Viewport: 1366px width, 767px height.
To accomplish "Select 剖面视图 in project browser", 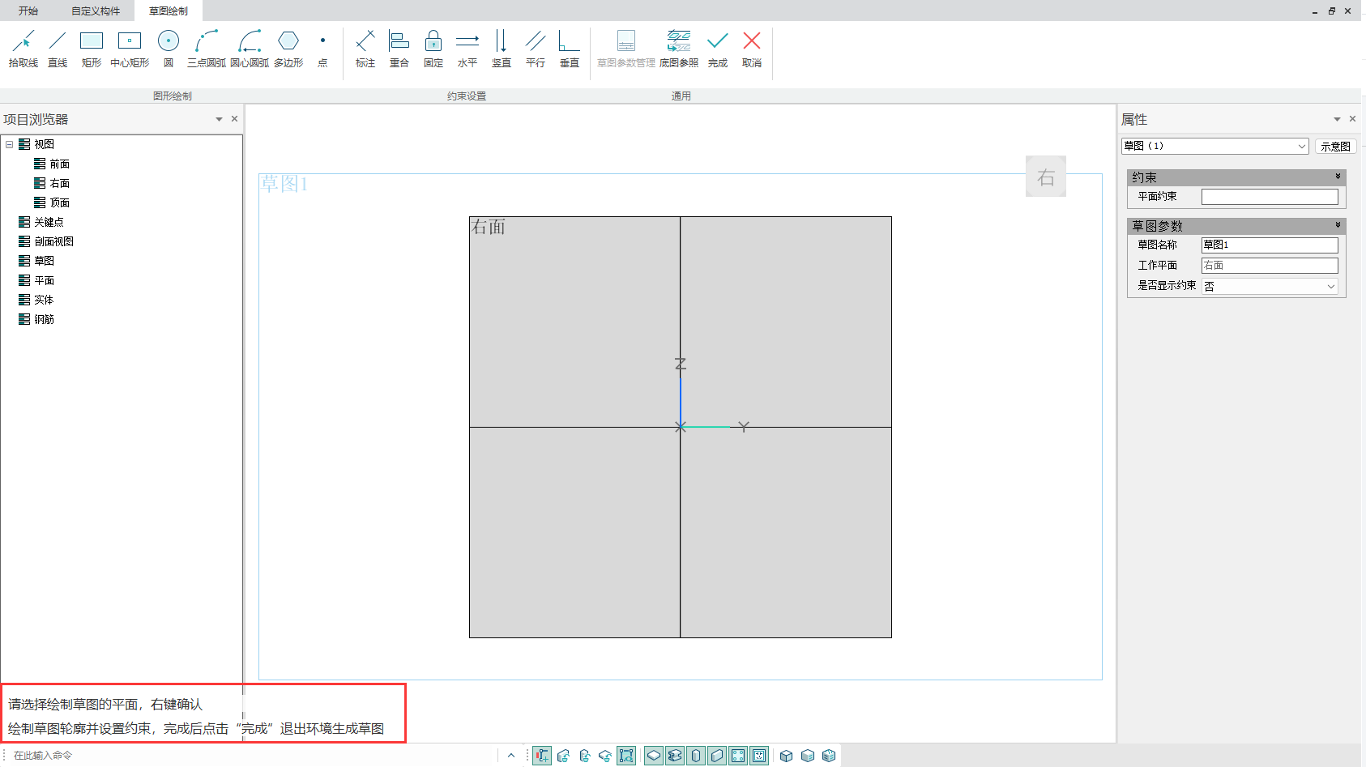I will click(x=53, y=241).
